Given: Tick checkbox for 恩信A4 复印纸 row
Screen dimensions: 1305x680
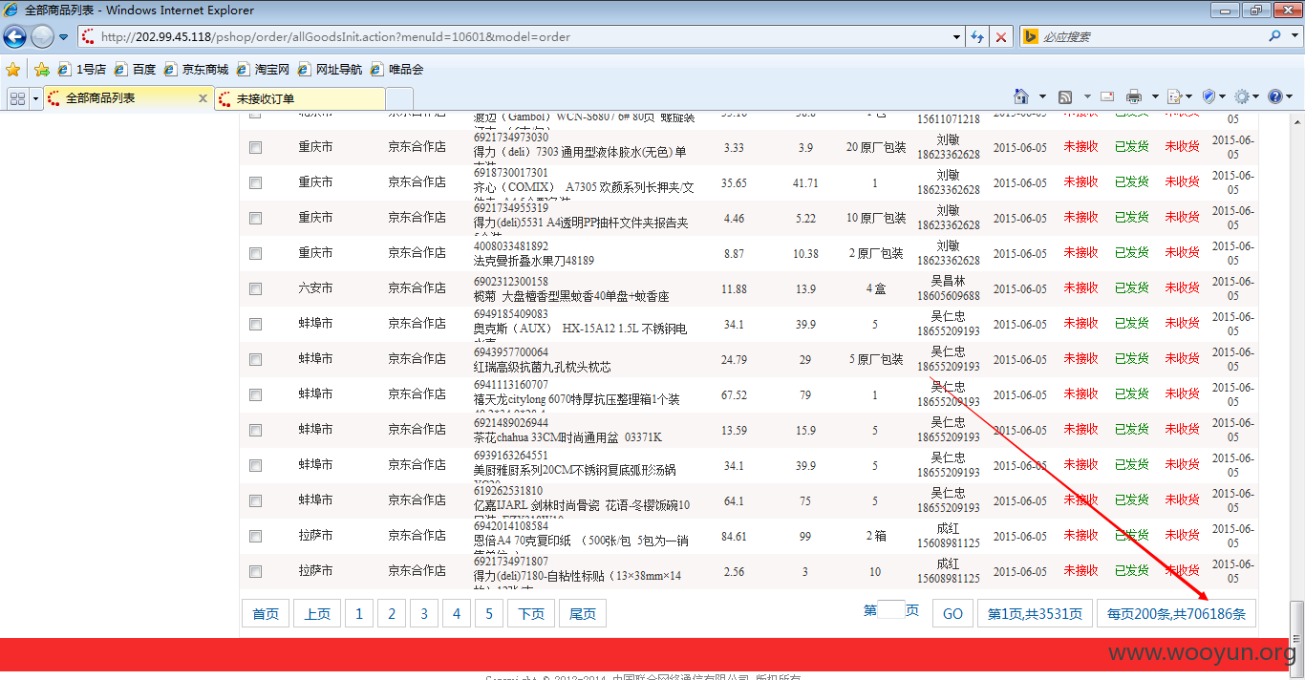Looking at the screenshot, I should [255, 536].
